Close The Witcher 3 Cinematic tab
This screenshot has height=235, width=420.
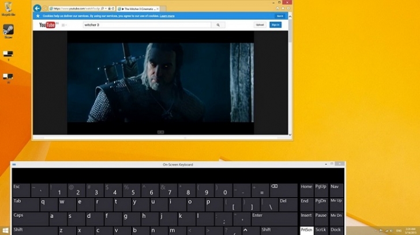pyautogui.click(x=157, y=9)
